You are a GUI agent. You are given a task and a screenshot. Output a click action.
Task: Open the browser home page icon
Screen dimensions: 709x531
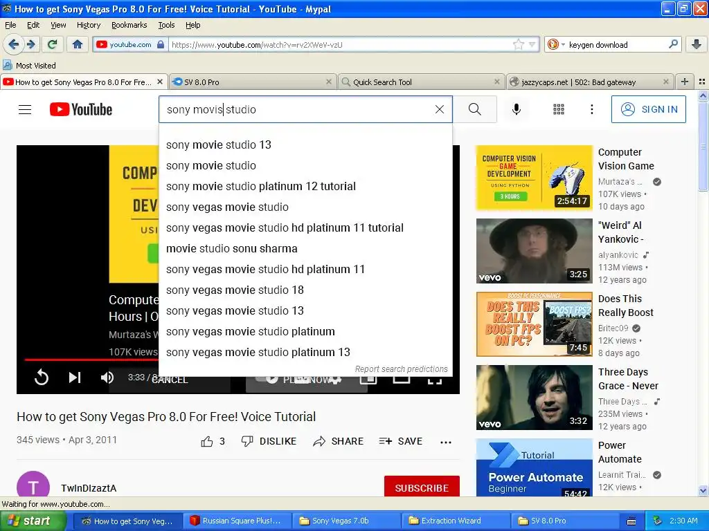[78, 44]
